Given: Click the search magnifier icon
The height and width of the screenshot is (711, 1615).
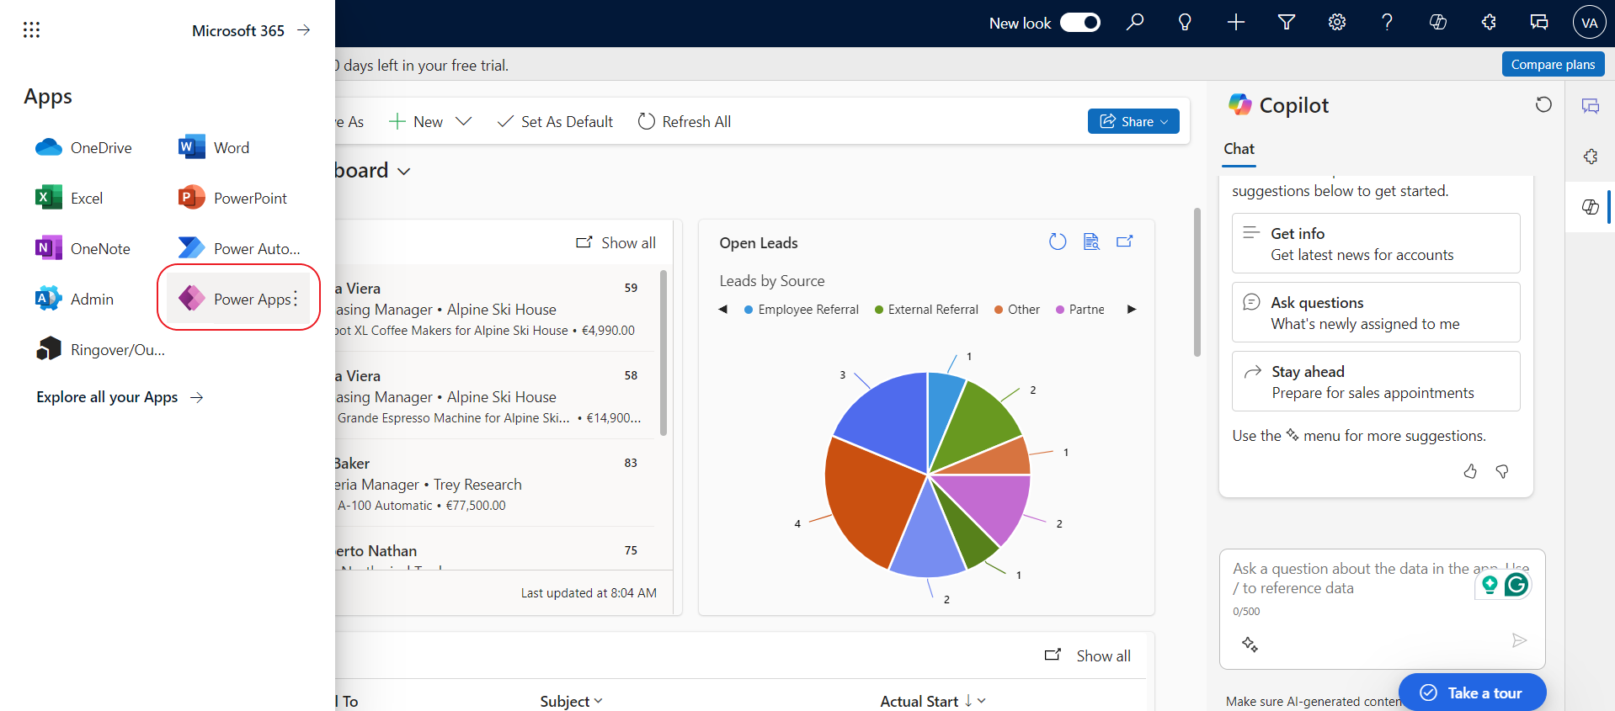Looking at the screenshot, I should [1135, 23].
